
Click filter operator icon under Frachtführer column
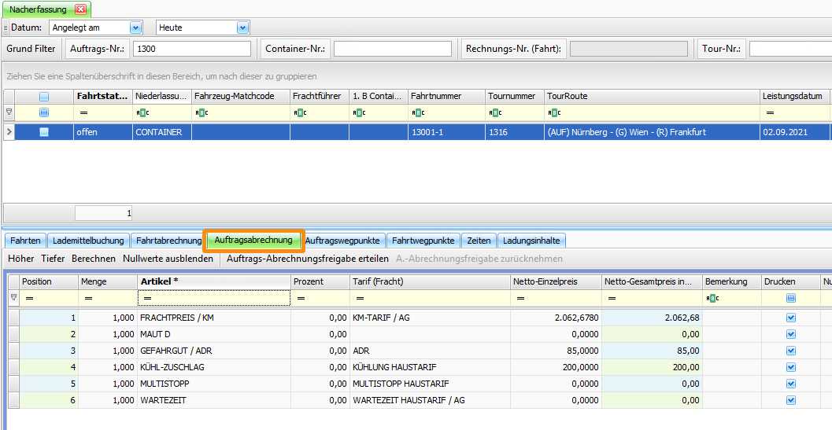tap(299, 112)
